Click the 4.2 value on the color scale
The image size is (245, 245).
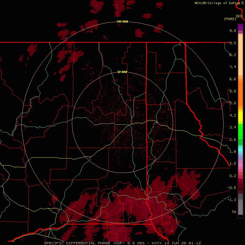pos(233,115)
